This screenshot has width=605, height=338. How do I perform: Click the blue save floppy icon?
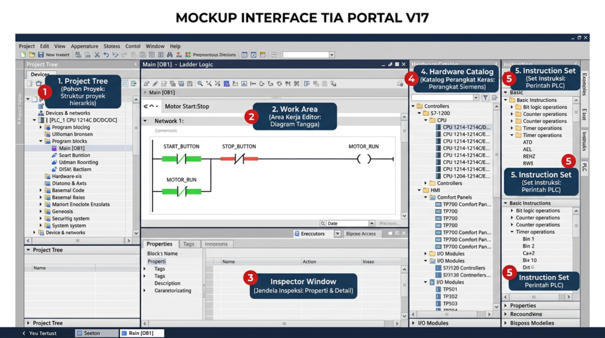pos(41,55)
